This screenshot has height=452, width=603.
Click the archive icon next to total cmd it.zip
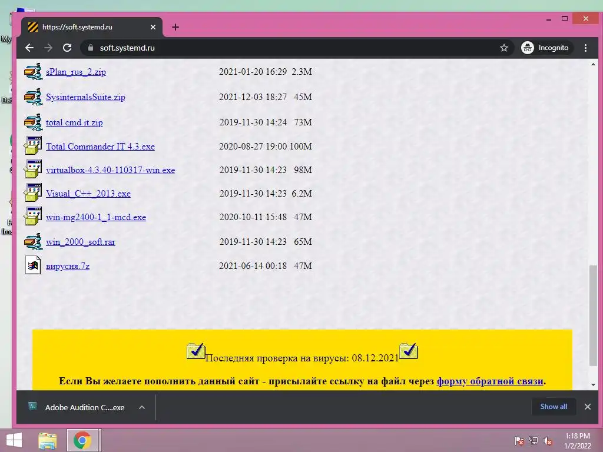[33, 122]
